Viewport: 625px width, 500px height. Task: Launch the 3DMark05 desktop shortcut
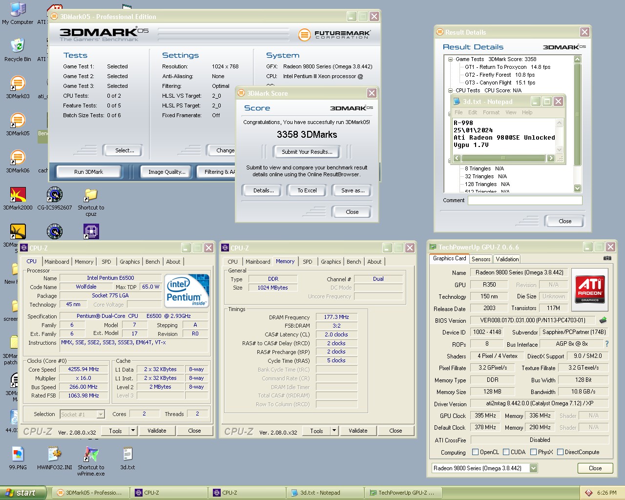pyautogui.click(x=18, y=124)
